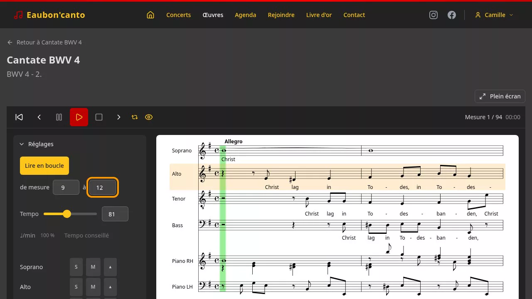Jump to the start of the score
532x299 pixels.
(19, 117)
